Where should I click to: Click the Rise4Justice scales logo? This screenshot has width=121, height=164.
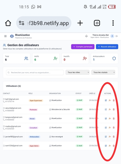point(12,36)
